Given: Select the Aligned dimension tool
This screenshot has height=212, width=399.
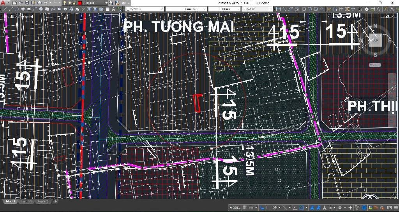Looking at the screenshot, I should coord(284,9).
